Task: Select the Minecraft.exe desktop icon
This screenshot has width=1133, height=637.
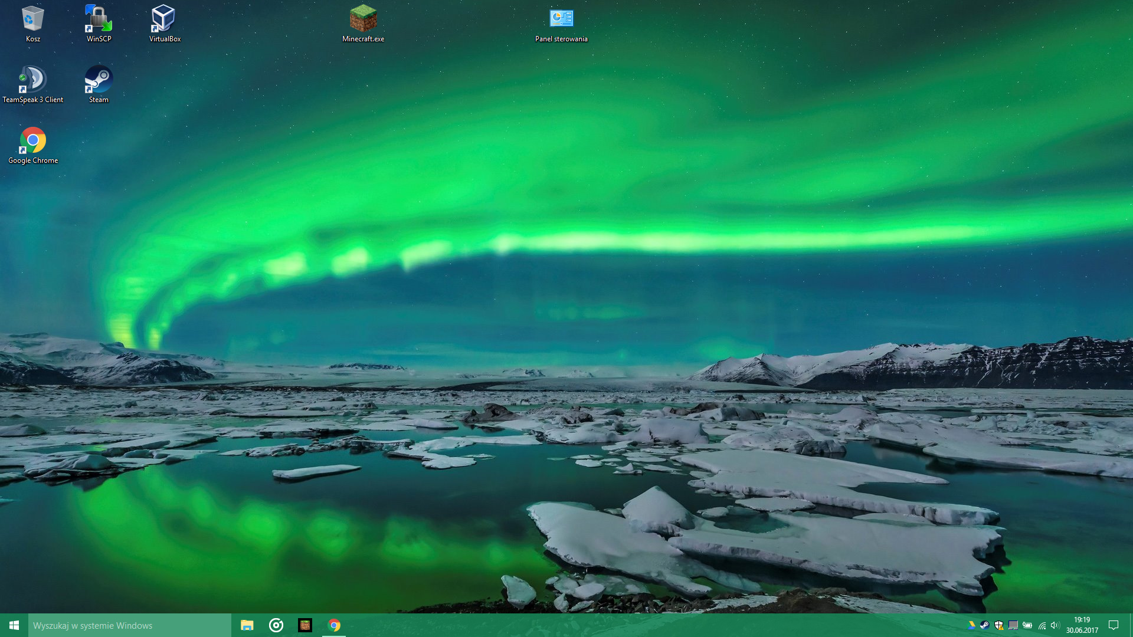Action: coord(363,21)
